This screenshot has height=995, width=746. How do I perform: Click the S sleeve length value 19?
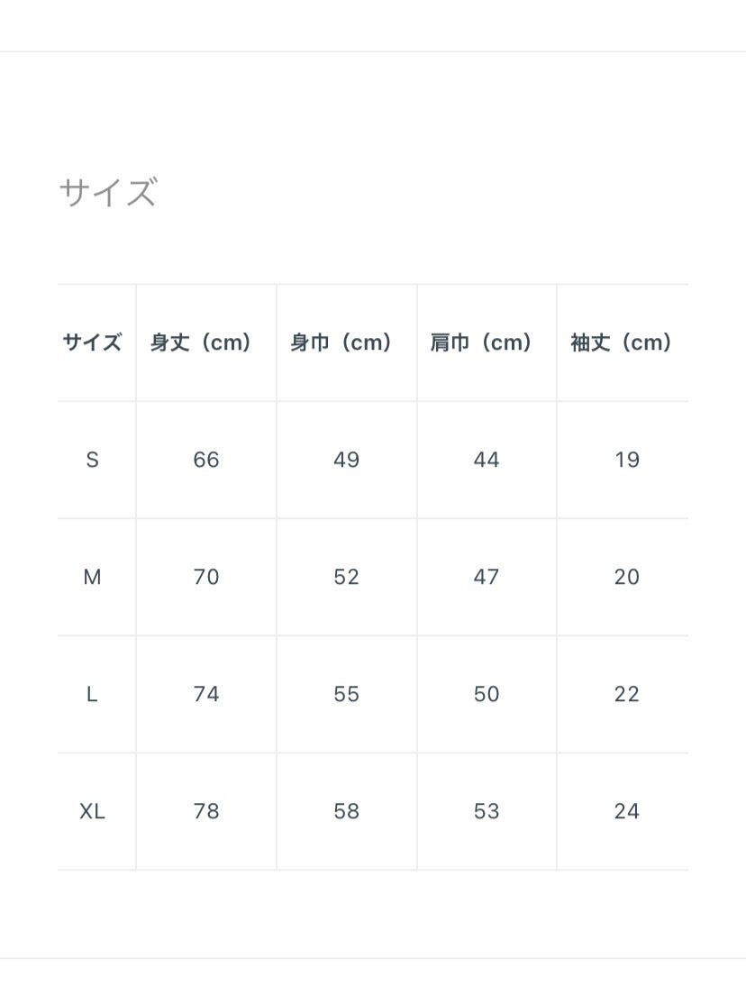(x=626, y=460)
